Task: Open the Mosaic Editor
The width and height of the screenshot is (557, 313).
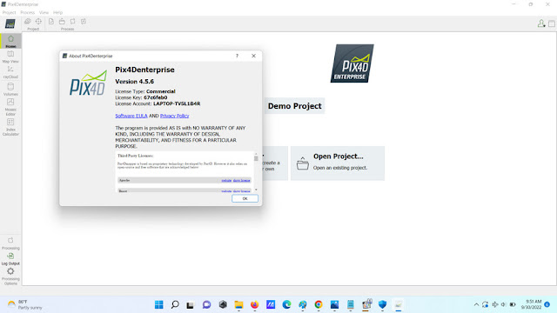Action: (x=10, y=107)
